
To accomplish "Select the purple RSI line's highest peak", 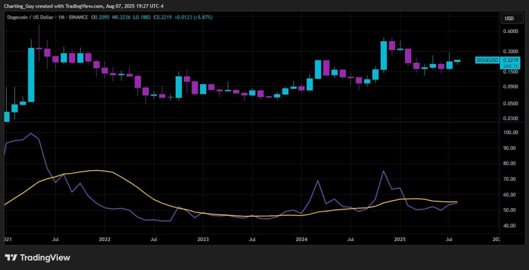I will point(32,133).
